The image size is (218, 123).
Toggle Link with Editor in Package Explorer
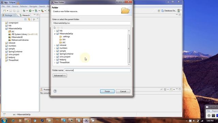tap(29, 19)
